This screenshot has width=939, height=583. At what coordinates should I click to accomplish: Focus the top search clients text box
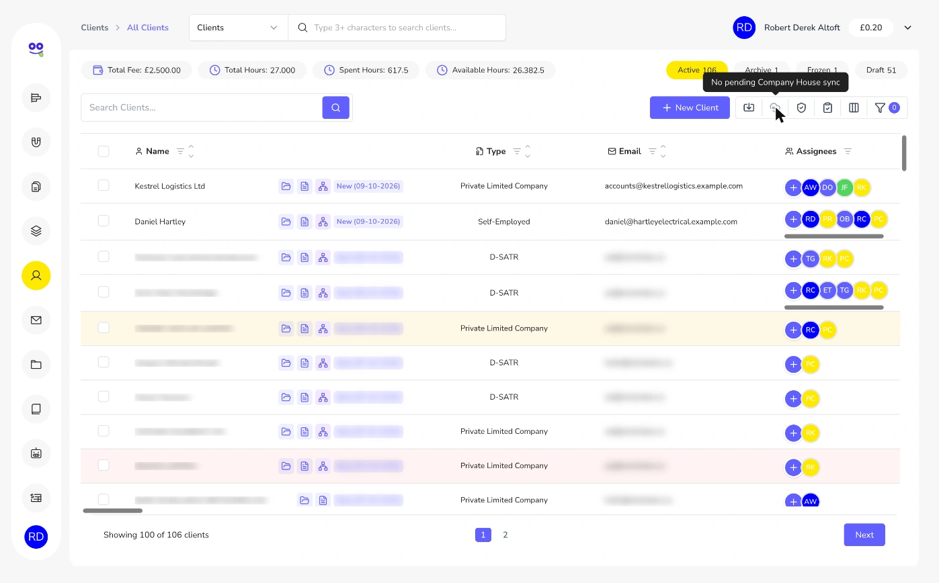pos(397,28)
